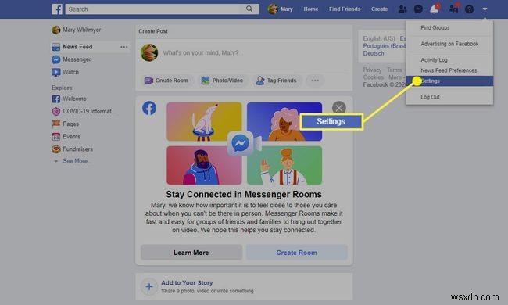Image resolution: width=508 pixels, height=305 pixels.
Task: Select English (US) language link
Action: click(379, 38)
